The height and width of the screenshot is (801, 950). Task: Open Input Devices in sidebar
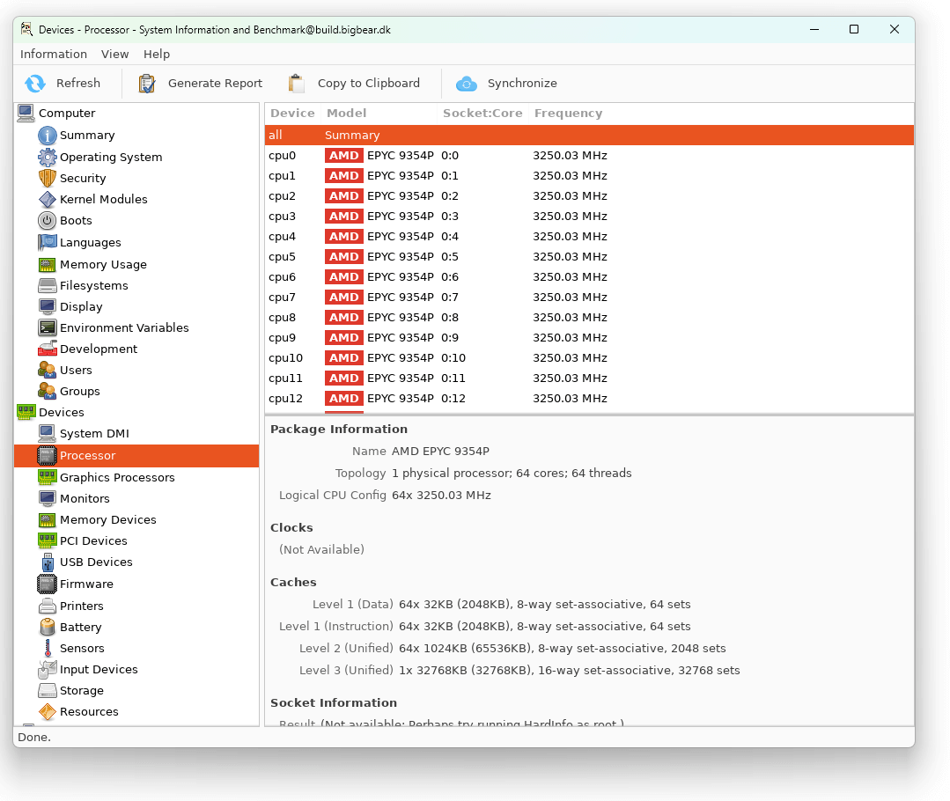(x=99, y=670)
